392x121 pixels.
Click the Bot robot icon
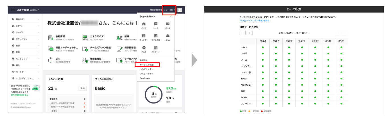[x=51, y=60]
